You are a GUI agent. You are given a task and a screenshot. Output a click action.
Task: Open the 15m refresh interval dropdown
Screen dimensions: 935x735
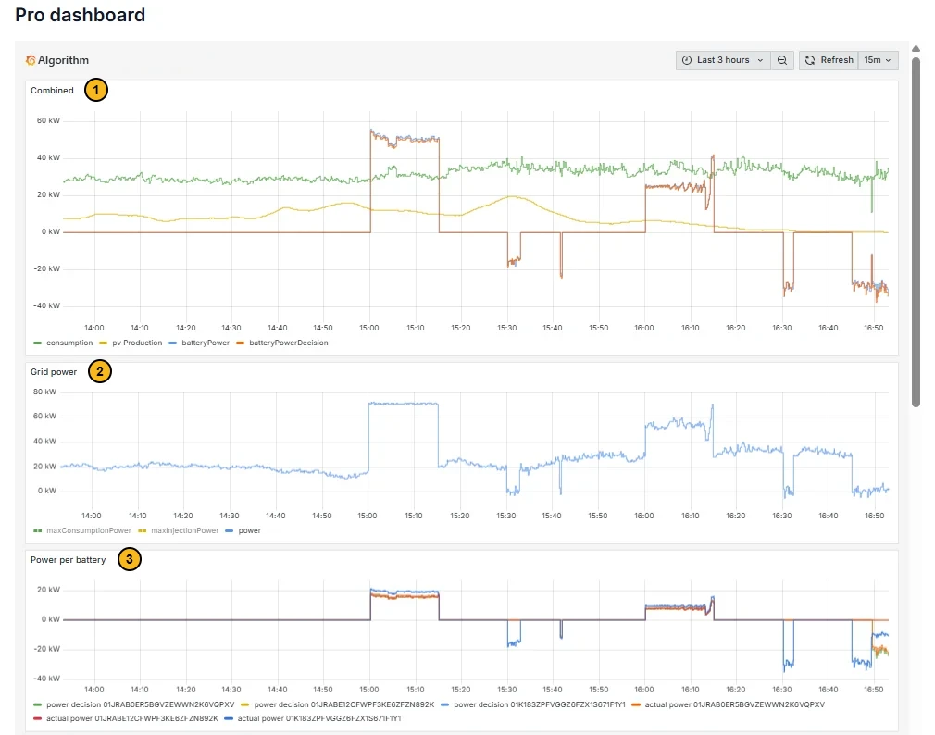(878, 60)
